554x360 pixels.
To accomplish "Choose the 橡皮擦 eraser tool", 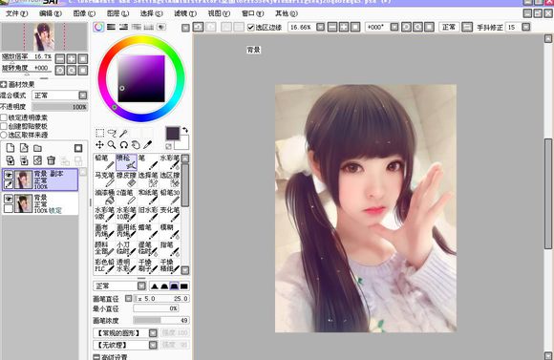I will tap(126, 180).
